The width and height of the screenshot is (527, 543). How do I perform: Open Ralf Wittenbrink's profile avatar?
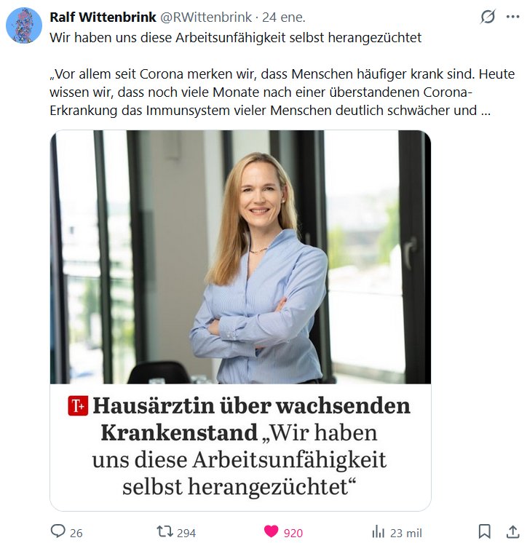tap(24, 25)
